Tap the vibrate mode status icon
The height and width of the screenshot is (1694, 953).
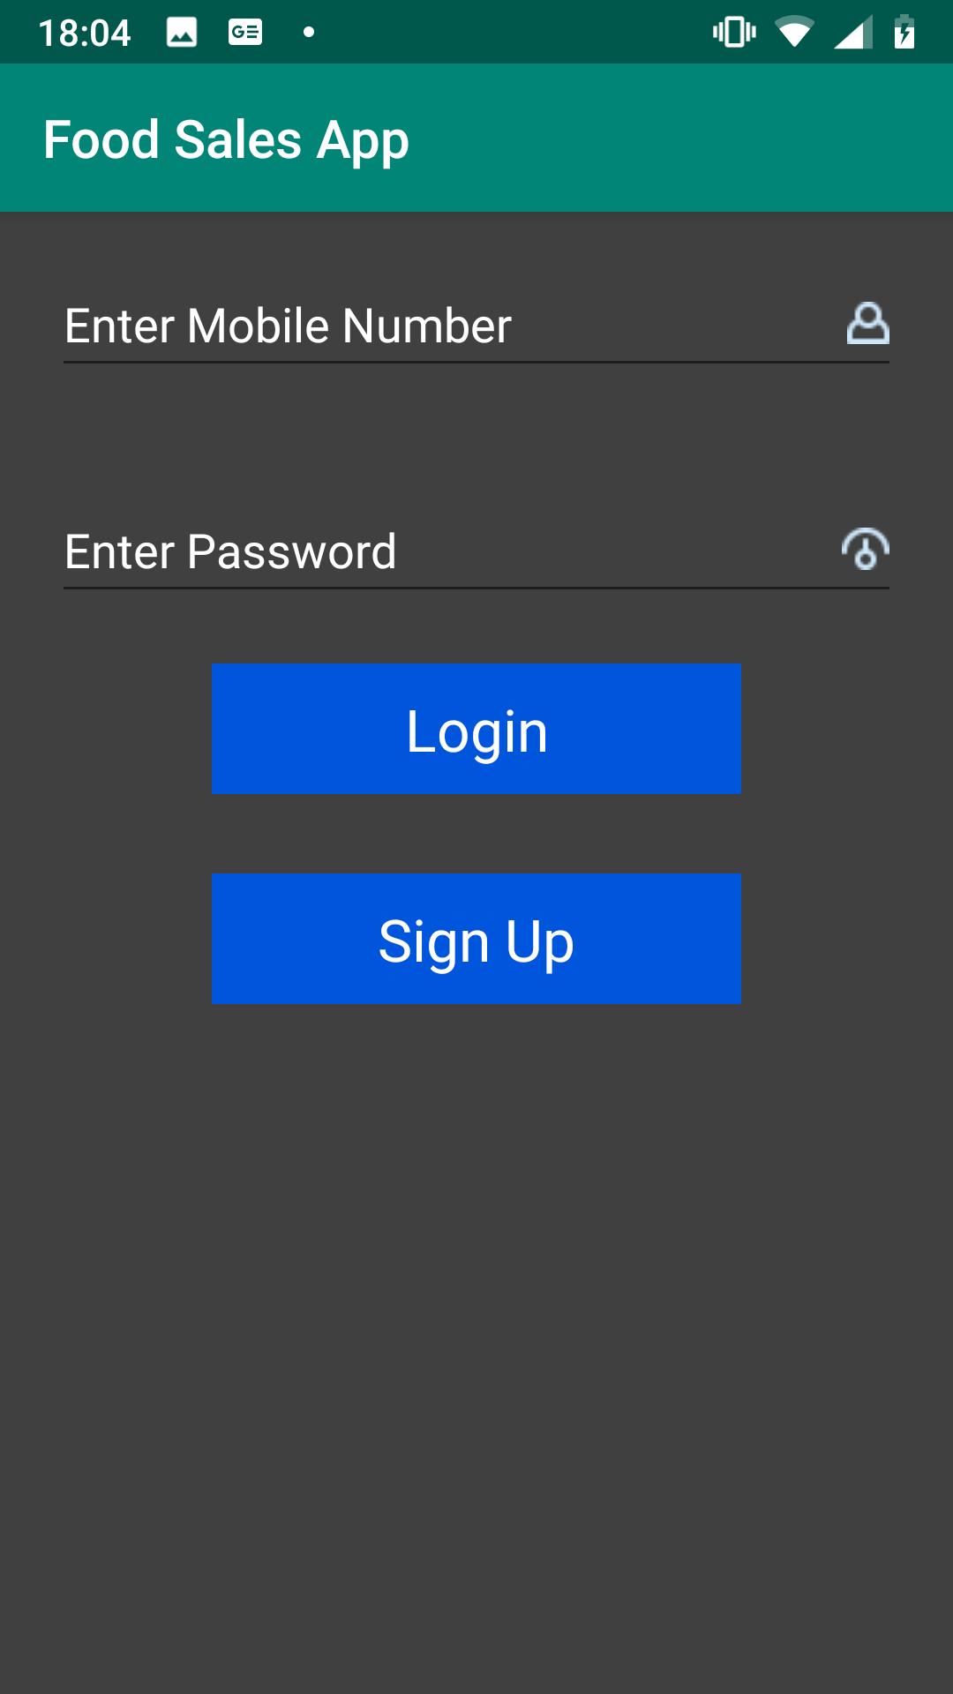pyautogui.click(x=734, y=33)
